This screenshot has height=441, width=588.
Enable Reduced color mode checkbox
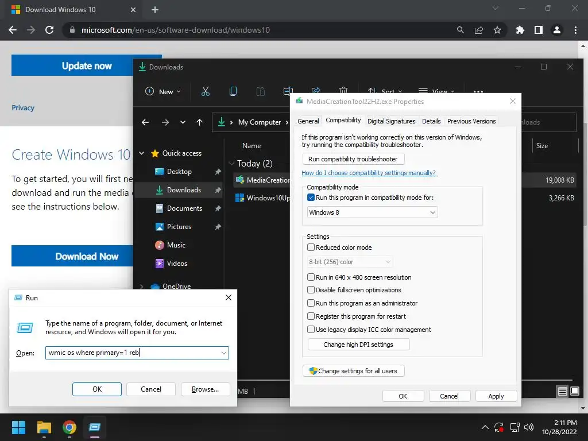click(311, 247)
